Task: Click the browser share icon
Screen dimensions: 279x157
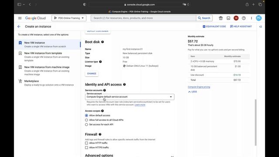Action: pyautogui.click(x=247, y=4)
